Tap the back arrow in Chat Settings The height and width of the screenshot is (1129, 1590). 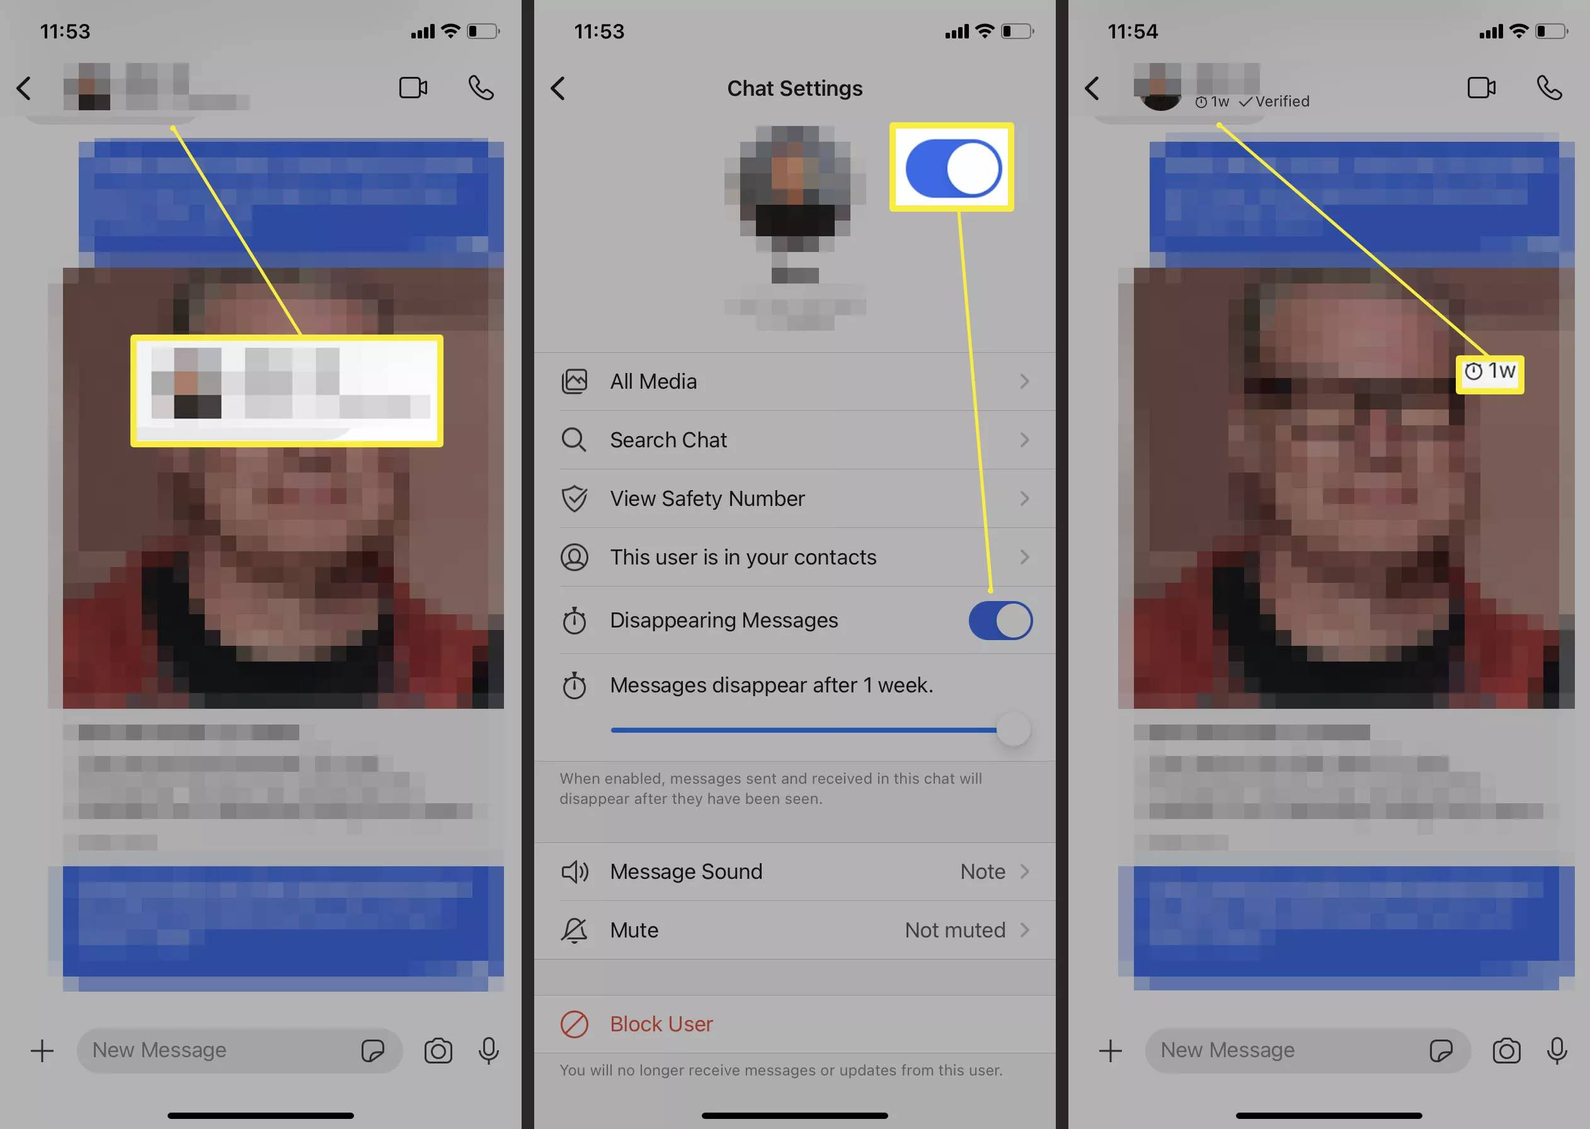(x=558, y=86)
